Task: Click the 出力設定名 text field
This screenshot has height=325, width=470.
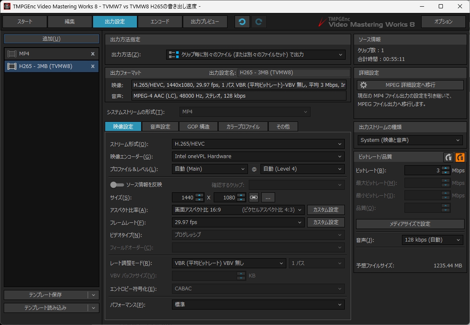Action: click(294, 73)
